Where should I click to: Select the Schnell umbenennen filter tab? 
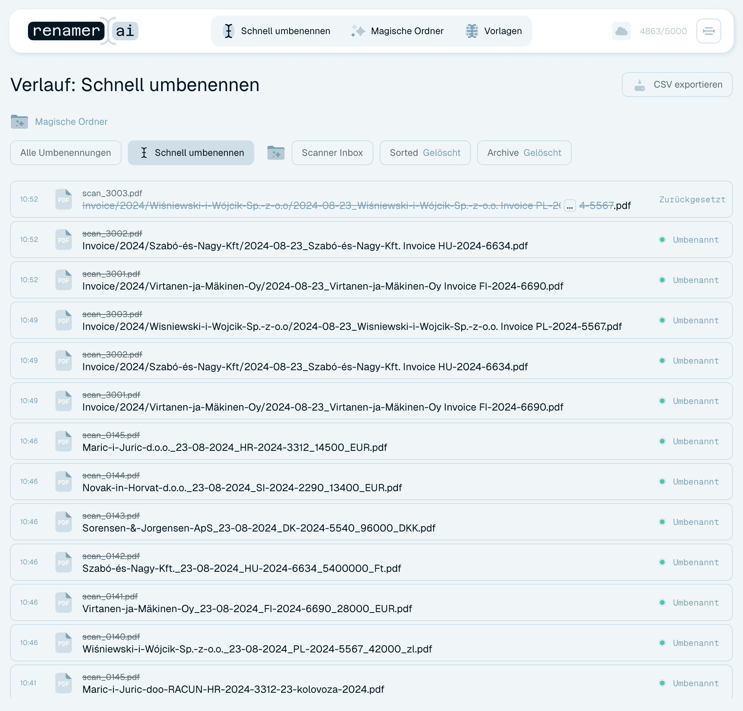click(191, 153)
